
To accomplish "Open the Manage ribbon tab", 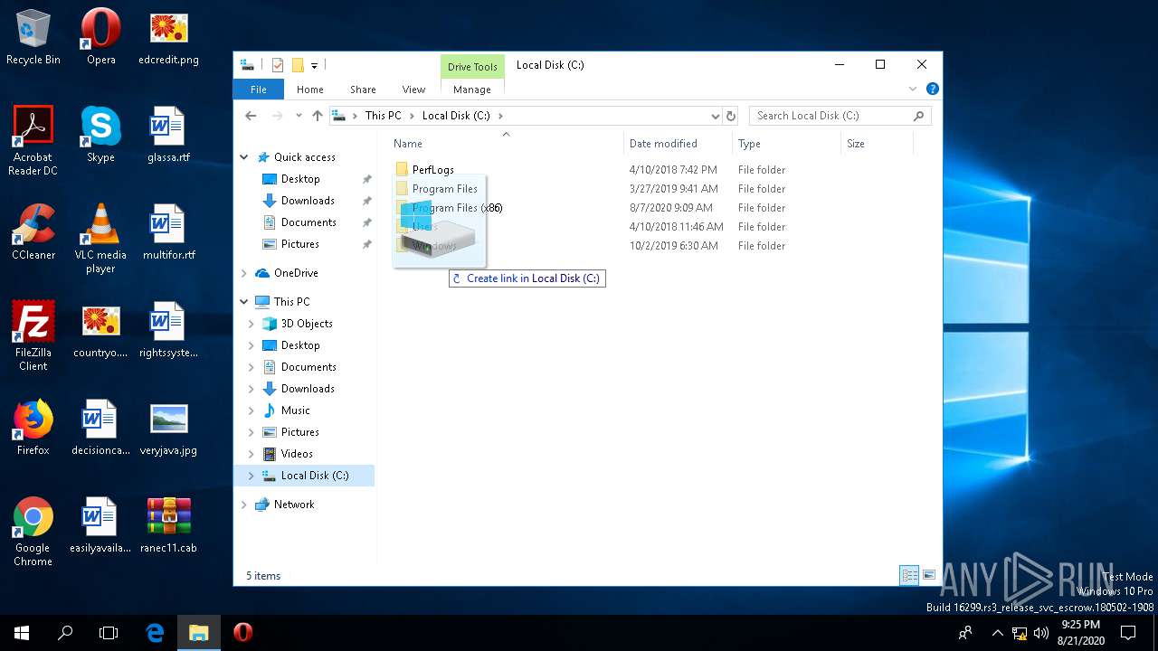I will 472,90.
